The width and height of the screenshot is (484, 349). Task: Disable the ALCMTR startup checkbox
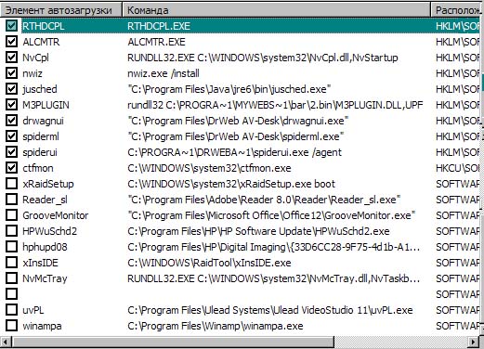tap(11, 42)
